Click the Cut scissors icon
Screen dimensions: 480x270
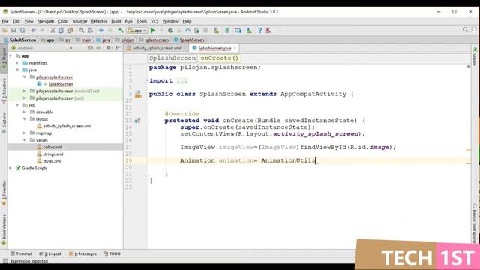(52, 31)
